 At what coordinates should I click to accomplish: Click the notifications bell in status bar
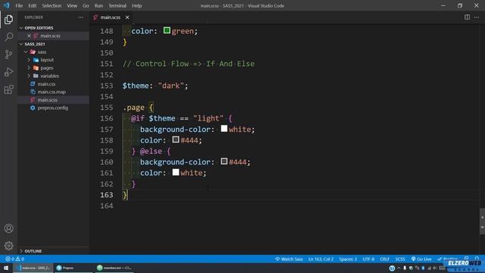[477, 258]
